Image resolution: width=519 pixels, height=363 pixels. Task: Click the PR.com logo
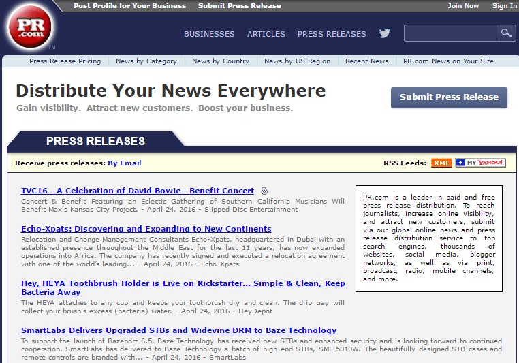(x=30, y=27)
